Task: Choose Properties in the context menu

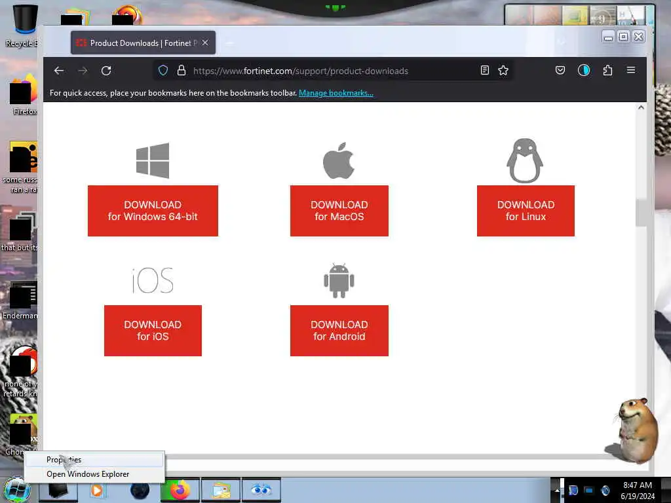Action: click(x=94, y=459)
